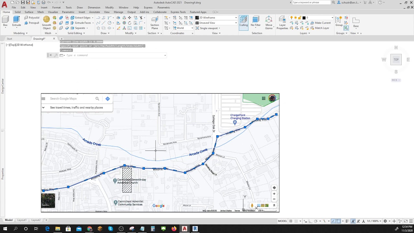Expand the Layers panel
The image size is (414, 233).
[305, 33]
